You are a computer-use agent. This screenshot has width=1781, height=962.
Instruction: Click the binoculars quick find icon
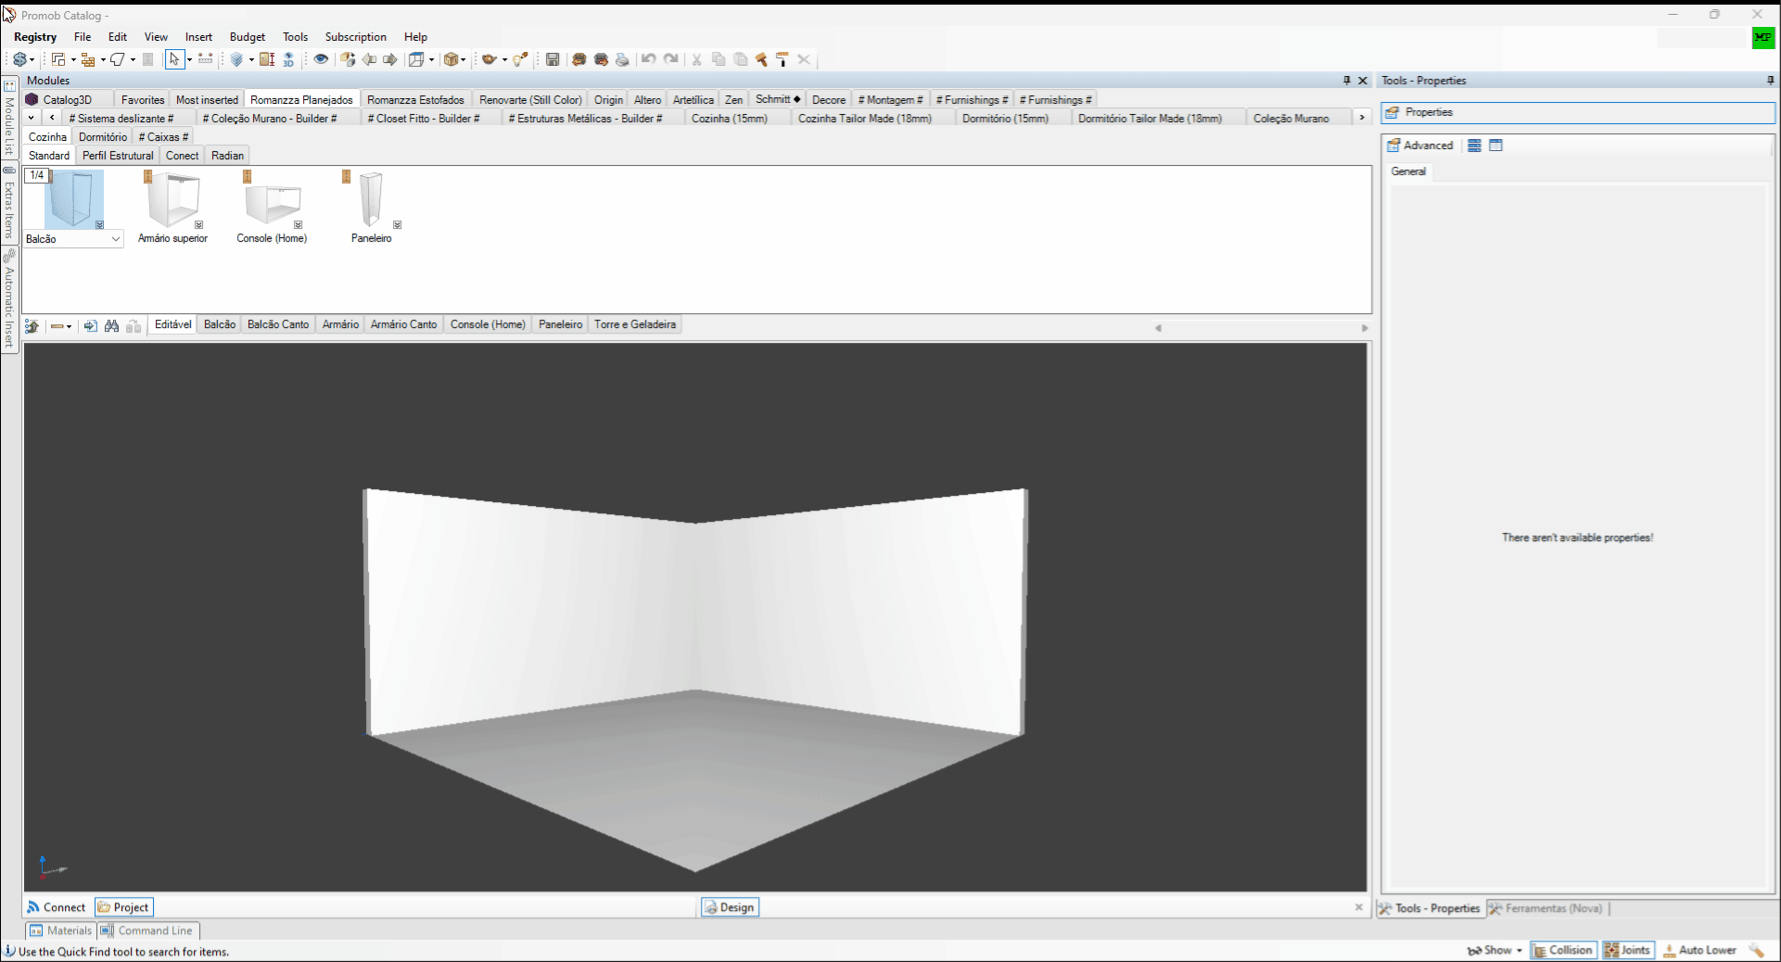click(112, 325)
